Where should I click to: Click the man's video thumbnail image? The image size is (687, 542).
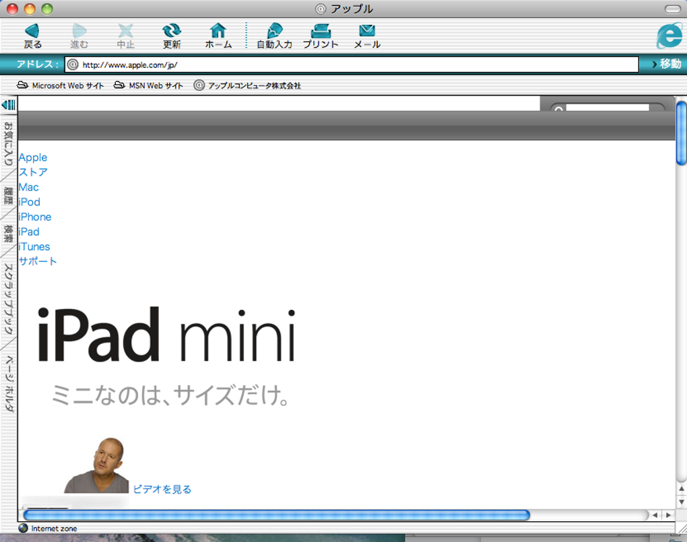[x=96, y=465]
